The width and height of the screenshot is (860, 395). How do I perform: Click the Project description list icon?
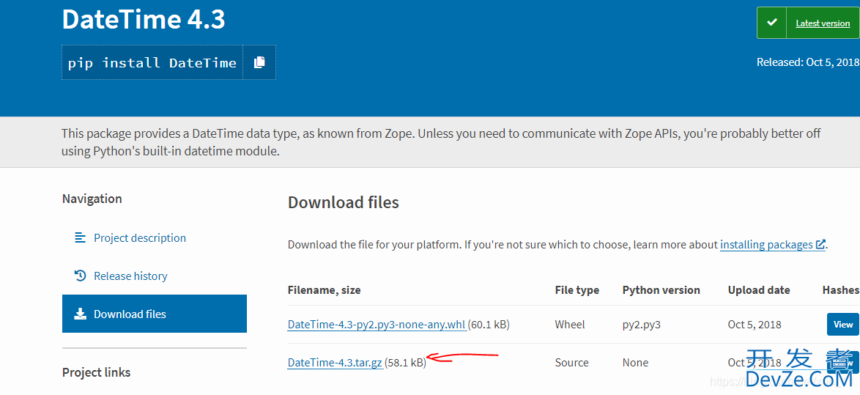click(80, 237)
